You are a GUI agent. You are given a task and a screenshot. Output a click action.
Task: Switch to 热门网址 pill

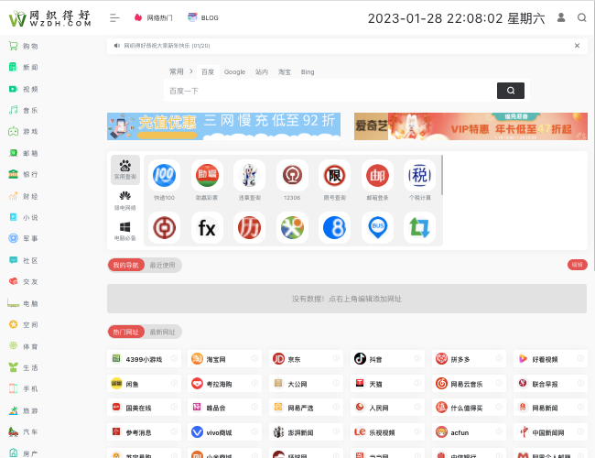click(126, 332)
